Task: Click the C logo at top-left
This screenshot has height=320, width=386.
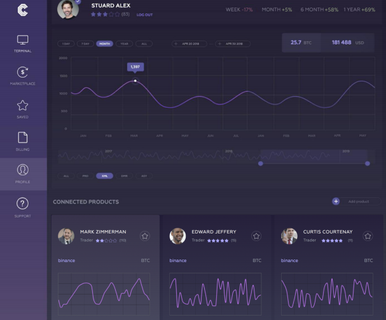Action: click(23, 10)
